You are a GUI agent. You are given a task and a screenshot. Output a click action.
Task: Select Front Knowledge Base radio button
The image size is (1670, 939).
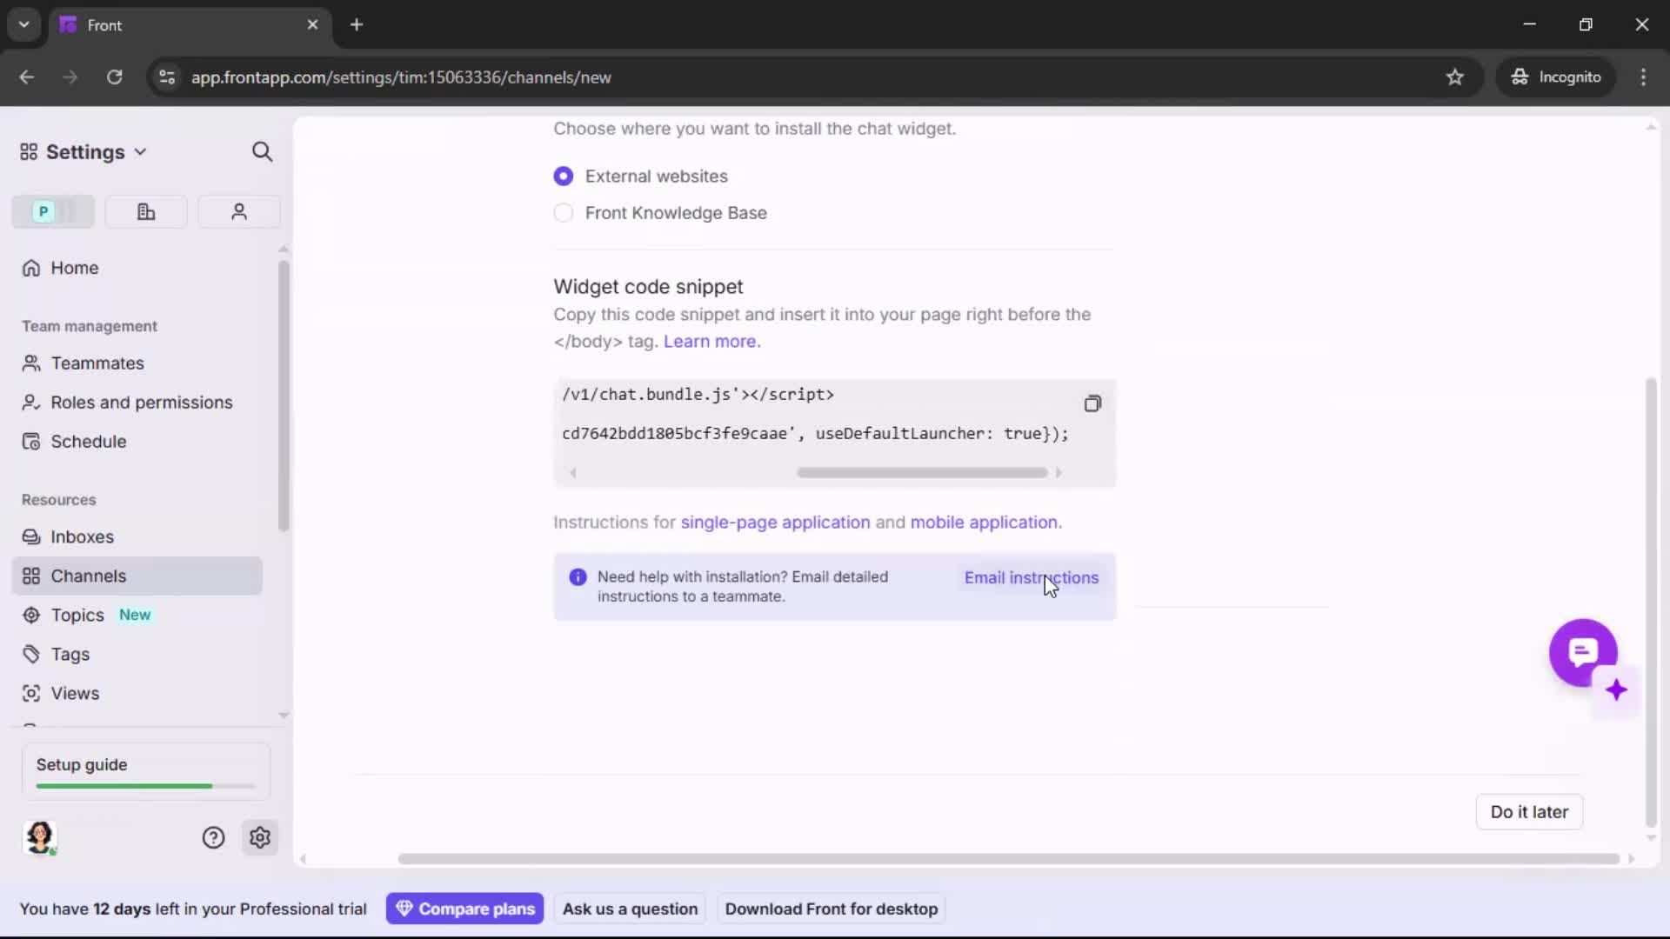[x=564, y=213]
